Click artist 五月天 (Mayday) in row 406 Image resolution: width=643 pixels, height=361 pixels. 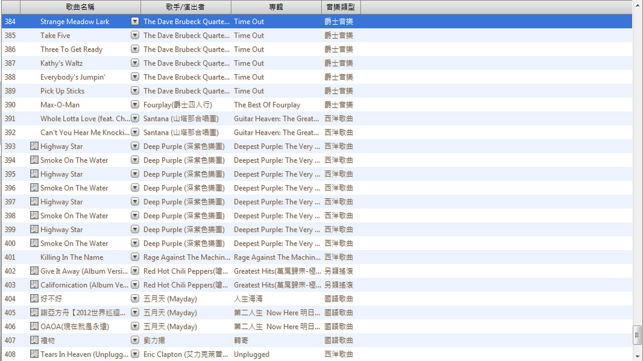[x=170, y=327]
